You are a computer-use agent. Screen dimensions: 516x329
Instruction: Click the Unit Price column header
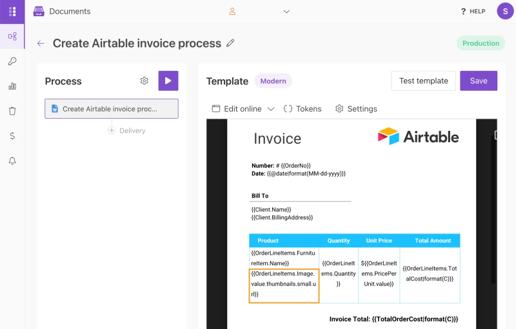click(379, 241)
